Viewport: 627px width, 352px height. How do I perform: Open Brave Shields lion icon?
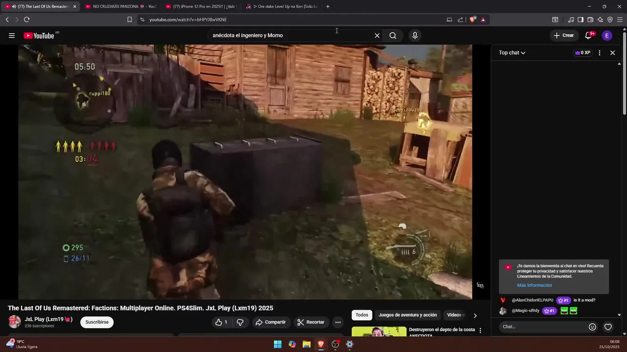[x=473, y=20]
